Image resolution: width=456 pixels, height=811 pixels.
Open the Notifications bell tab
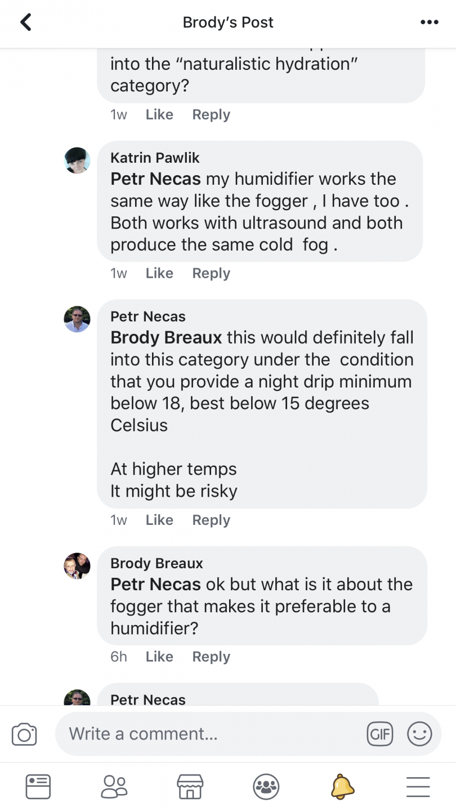342,786
